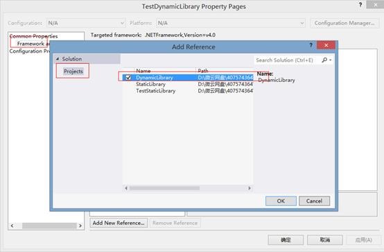Viewport: 384px width, 252px height.
Task: Collapse the Solution tree node
Action: click(58, 59)
